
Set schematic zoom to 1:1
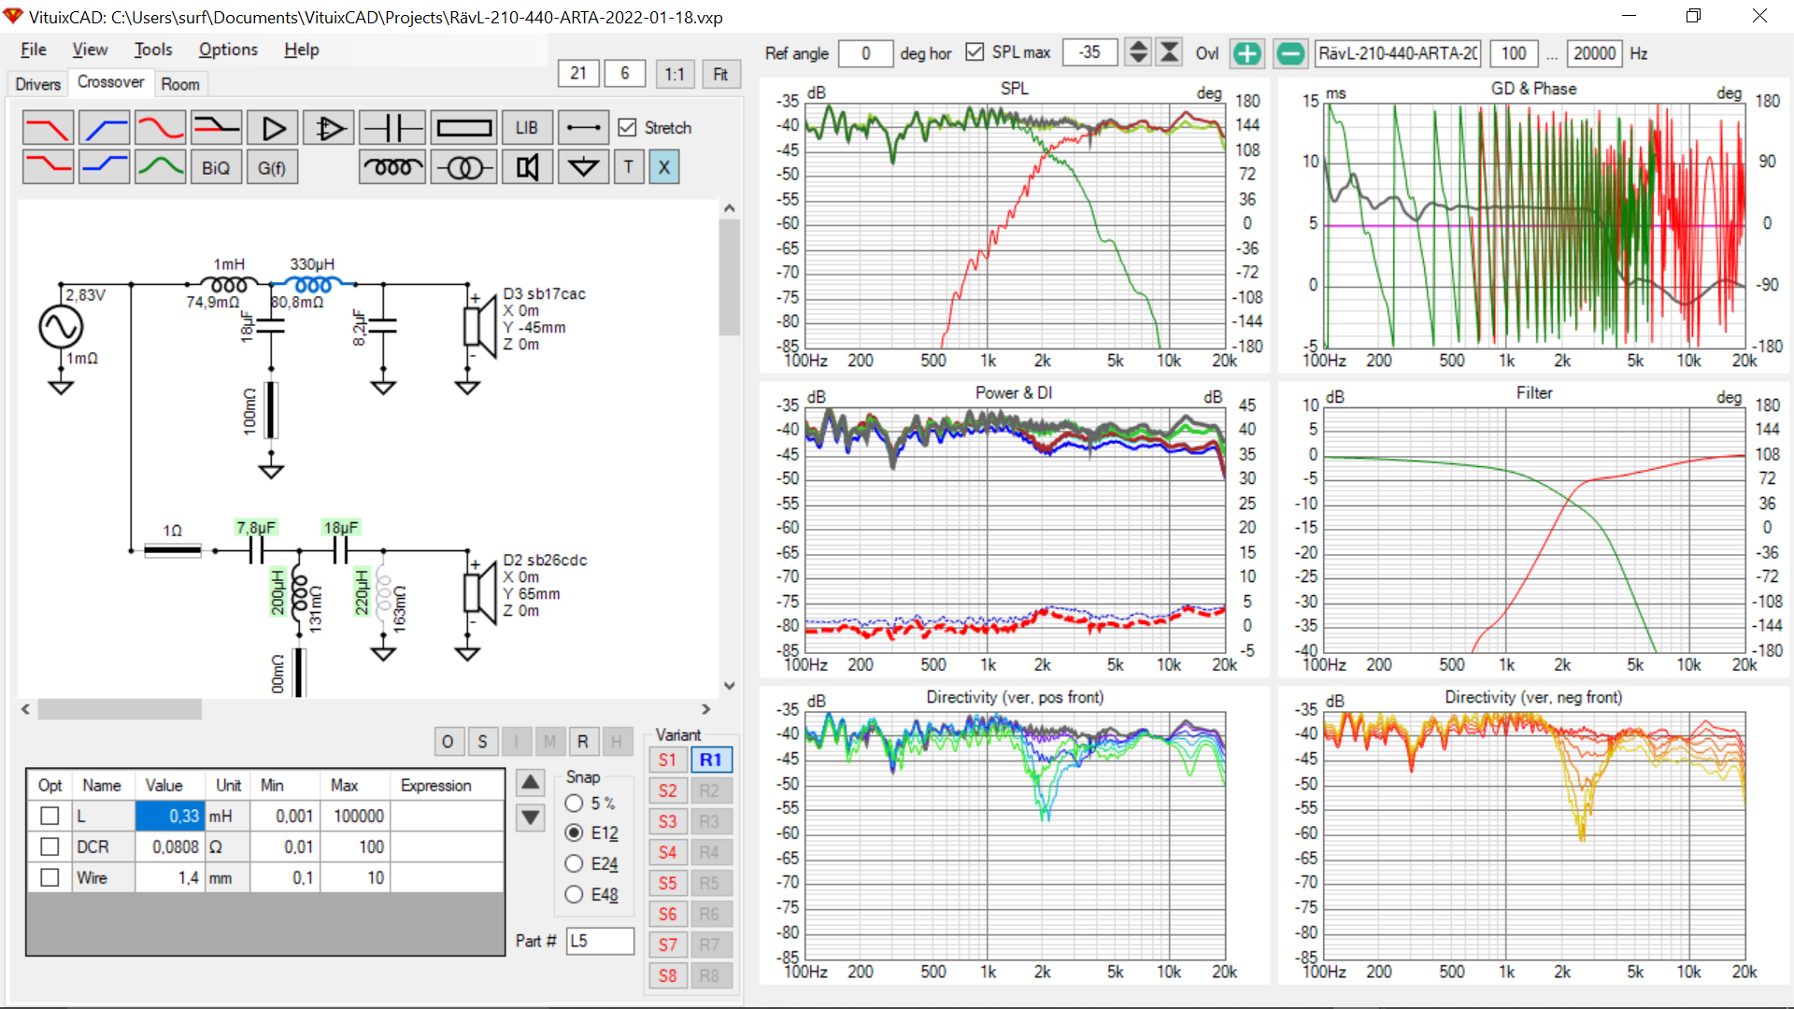coord(675,74)
